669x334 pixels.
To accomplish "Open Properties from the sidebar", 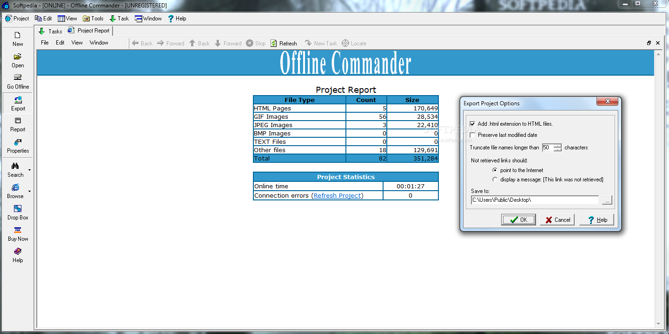I will [18, 145].
